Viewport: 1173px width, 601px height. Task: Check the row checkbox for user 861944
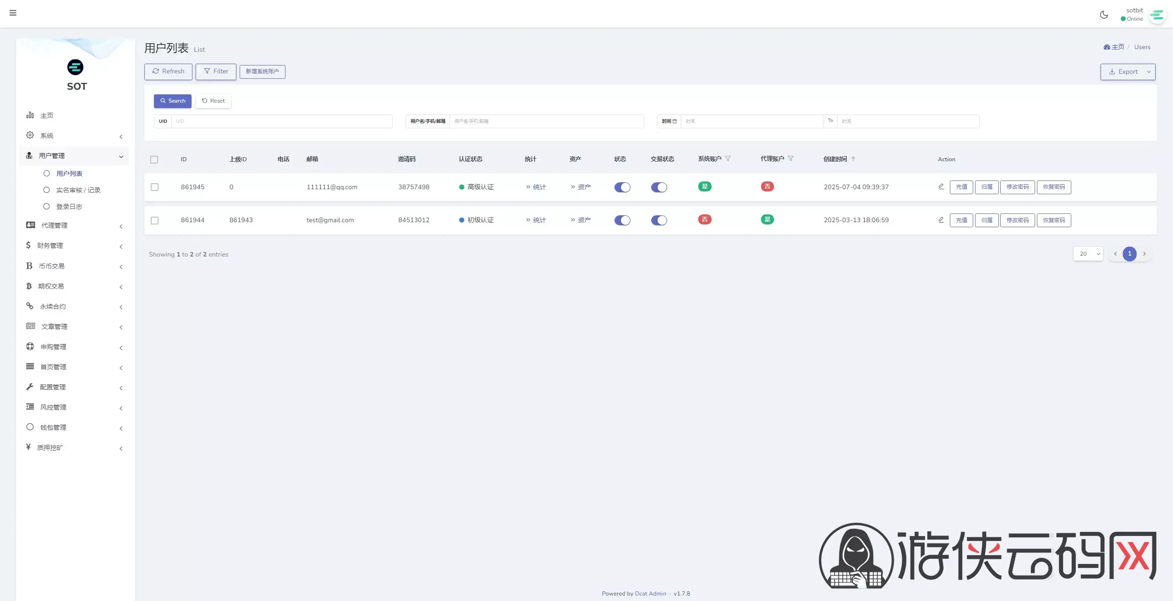click(154, 220)
